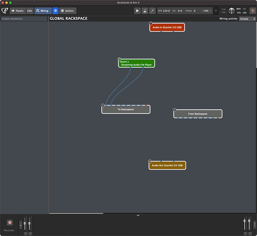
Task: Enable Ableton LINK sync toggle
Action: [x=206, y=11]
